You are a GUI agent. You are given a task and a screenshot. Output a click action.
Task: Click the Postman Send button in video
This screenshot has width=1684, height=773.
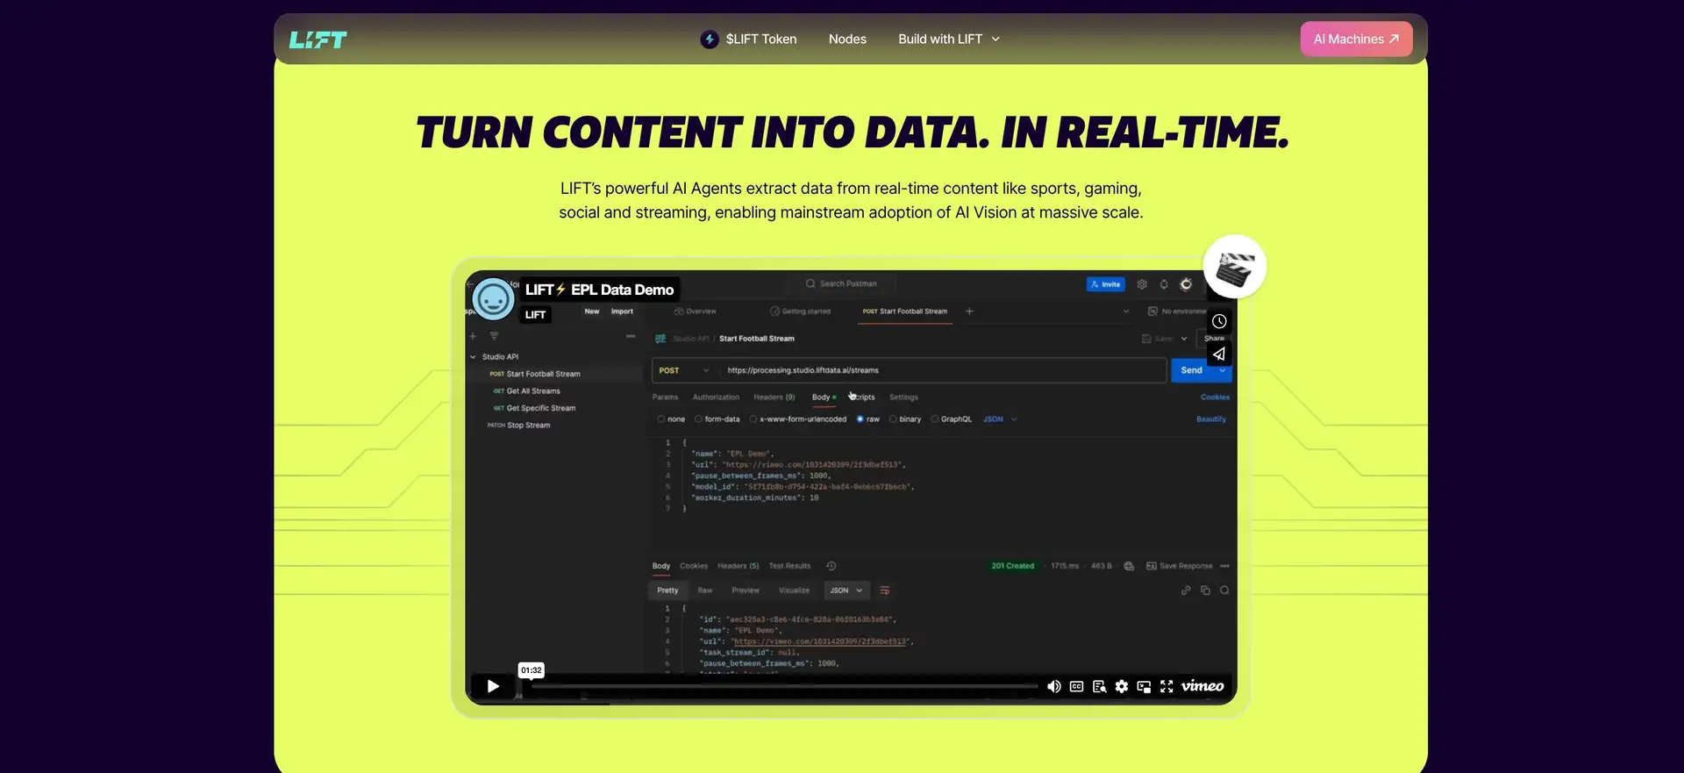point(1192,370)
